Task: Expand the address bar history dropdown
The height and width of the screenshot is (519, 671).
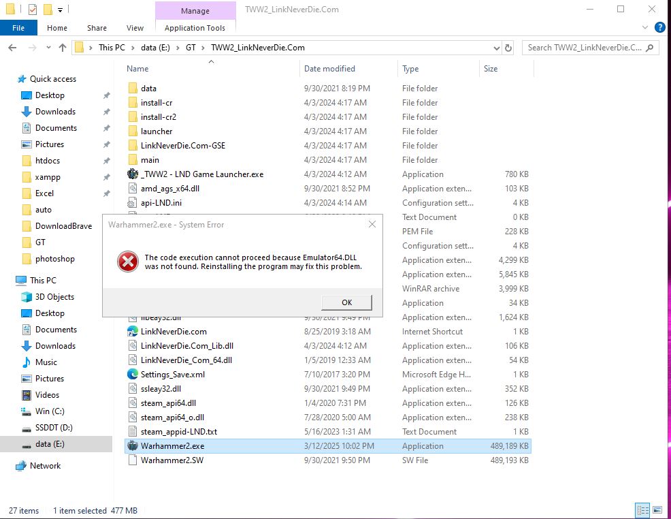Action: click(x=496, y=48)
